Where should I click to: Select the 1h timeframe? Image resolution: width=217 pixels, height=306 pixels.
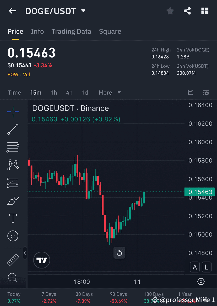(54, 92)
